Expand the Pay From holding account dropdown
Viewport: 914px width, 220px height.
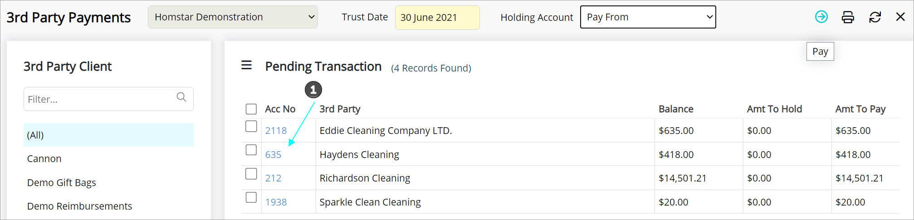point(648,17)
